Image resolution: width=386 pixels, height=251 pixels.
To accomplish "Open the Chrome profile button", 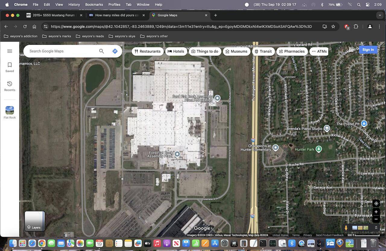I will click(370, 27).
